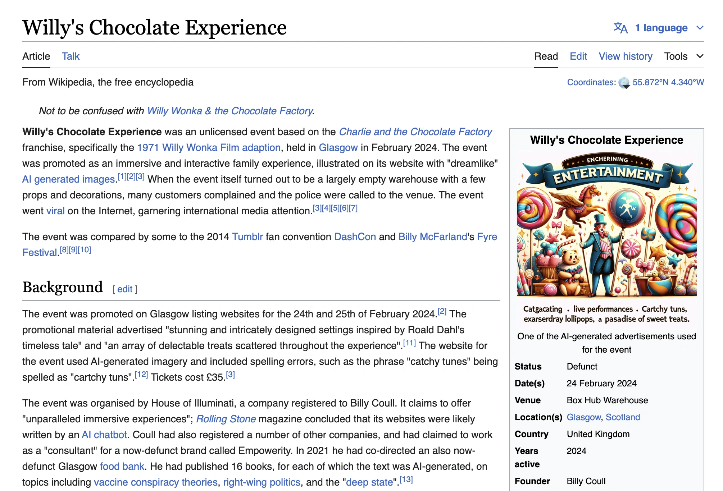Image resolution: width=723 pixels, height=491 pixels.
Task: Open the food bank link
Action: point(122,466)
